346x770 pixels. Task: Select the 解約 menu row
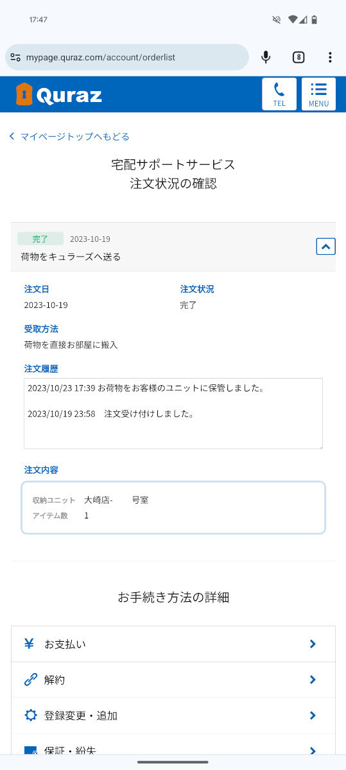point(173,680)
